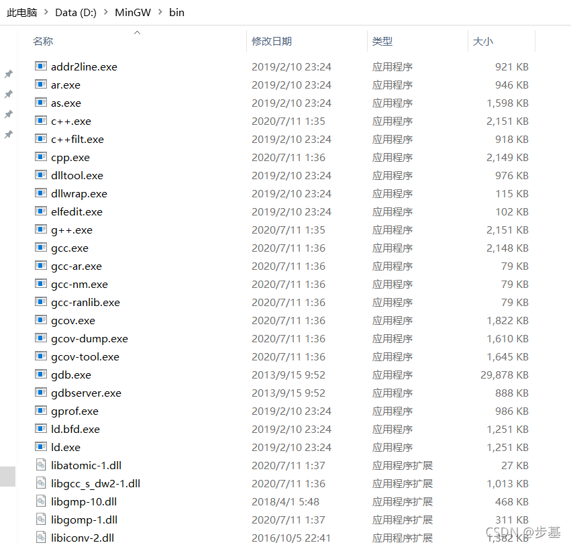The image size is (571, 545).
Task: Click the cpp.exe file icon
Action: coord(41,157)
